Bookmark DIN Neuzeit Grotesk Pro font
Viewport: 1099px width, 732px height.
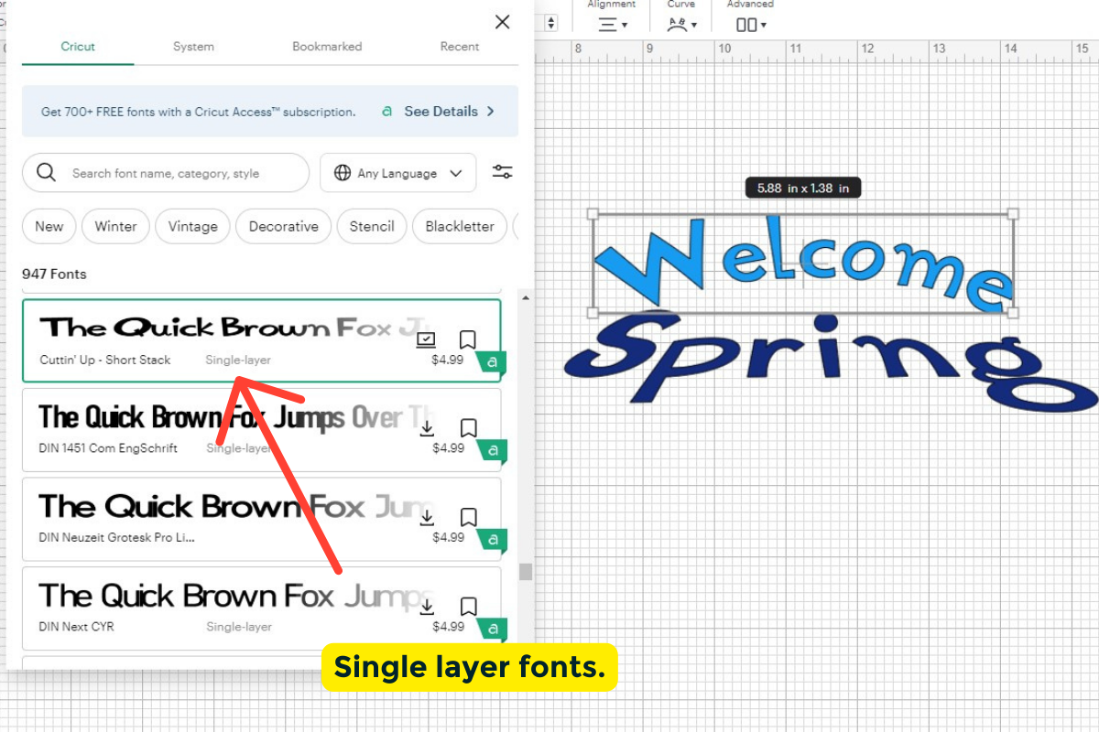tap(468, 517)
